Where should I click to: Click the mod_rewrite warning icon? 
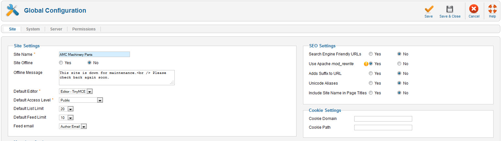[x=366, y=64]
